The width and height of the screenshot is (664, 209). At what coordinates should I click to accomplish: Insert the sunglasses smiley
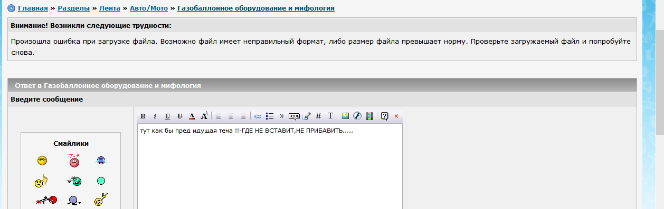(x=42, y=161)
